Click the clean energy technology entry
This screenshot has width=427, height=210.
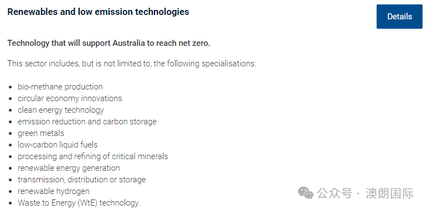(x=61, y=110)
